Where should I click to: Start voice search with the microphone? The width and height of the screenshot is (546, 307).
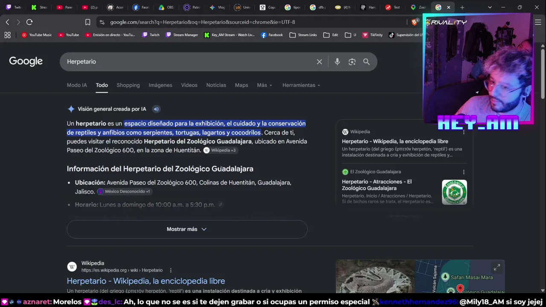[x=337, y=62]
